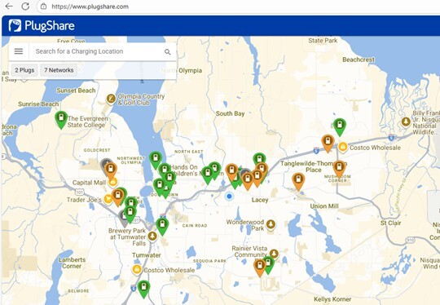Click yellow Capital Mall shopping marker

(112, 183)
